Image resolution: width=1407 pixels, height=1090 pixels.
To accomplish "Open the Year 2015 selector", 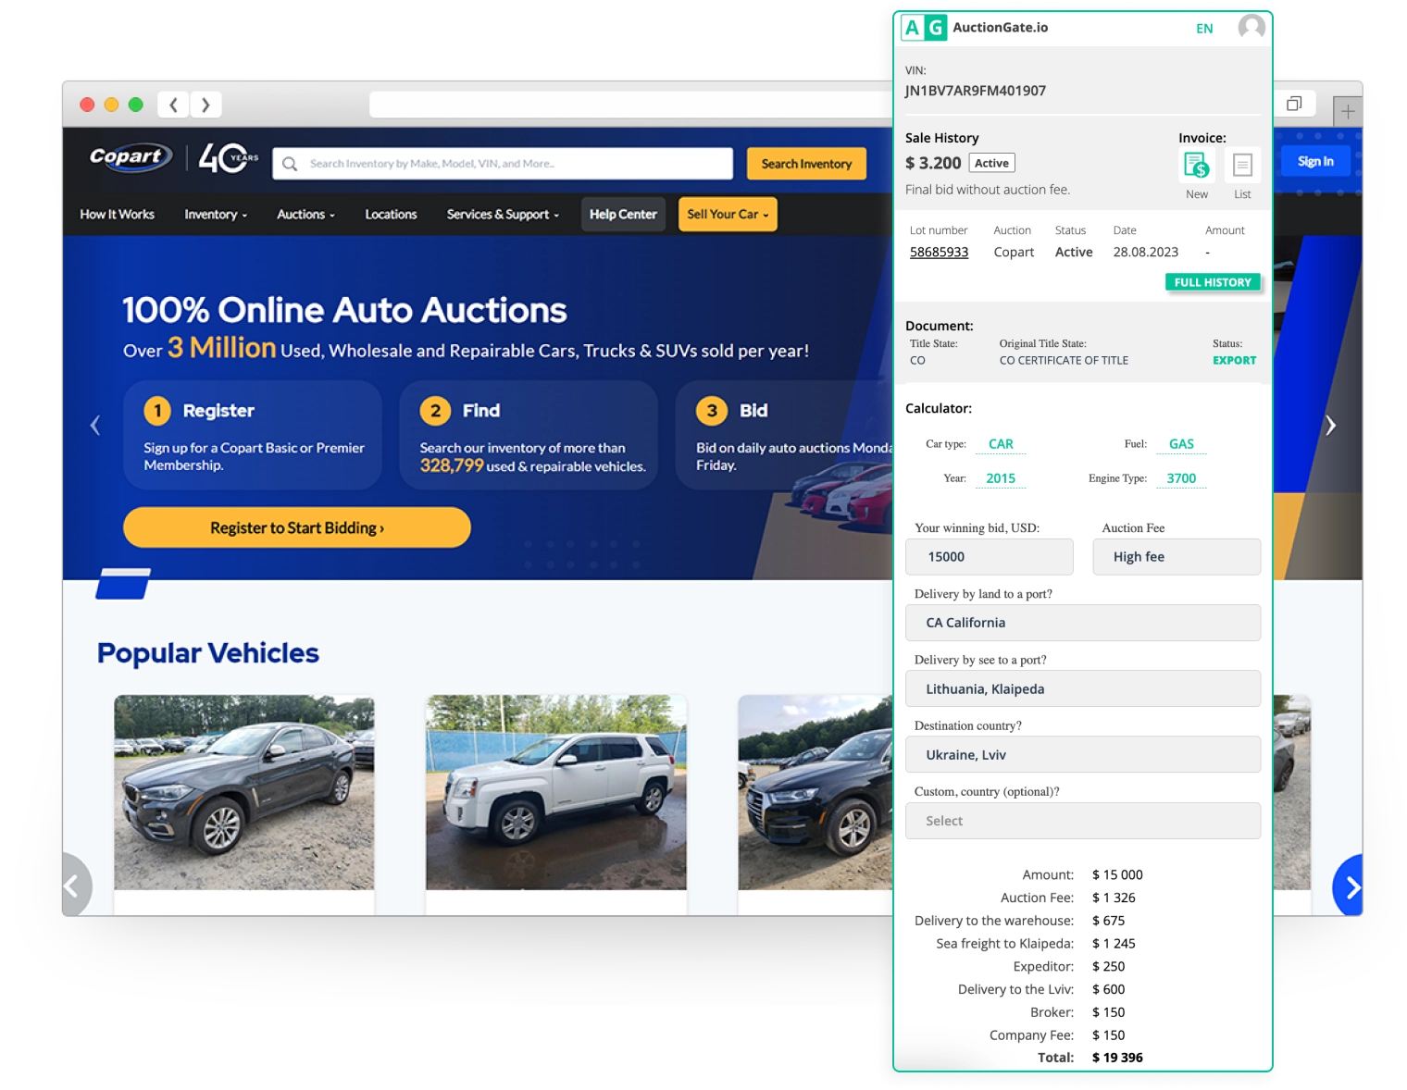I will pos(1001,478).
